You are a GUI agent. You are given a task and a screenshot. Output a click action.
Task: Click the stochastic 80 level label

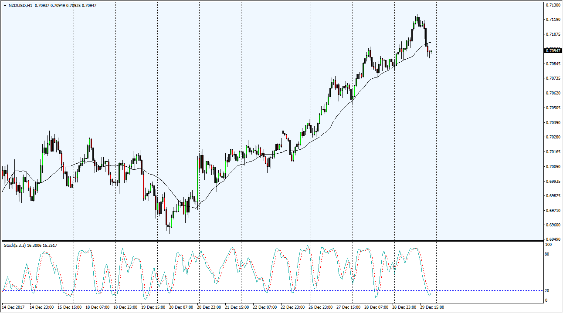pos(548,254)
